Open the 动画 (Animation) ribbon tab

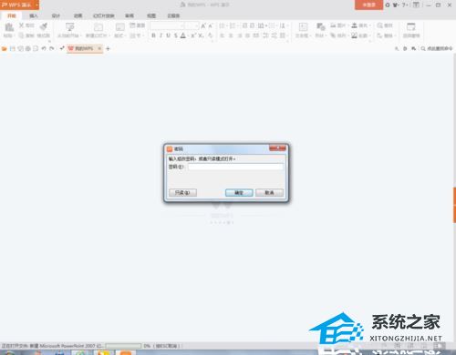(78, 15)
